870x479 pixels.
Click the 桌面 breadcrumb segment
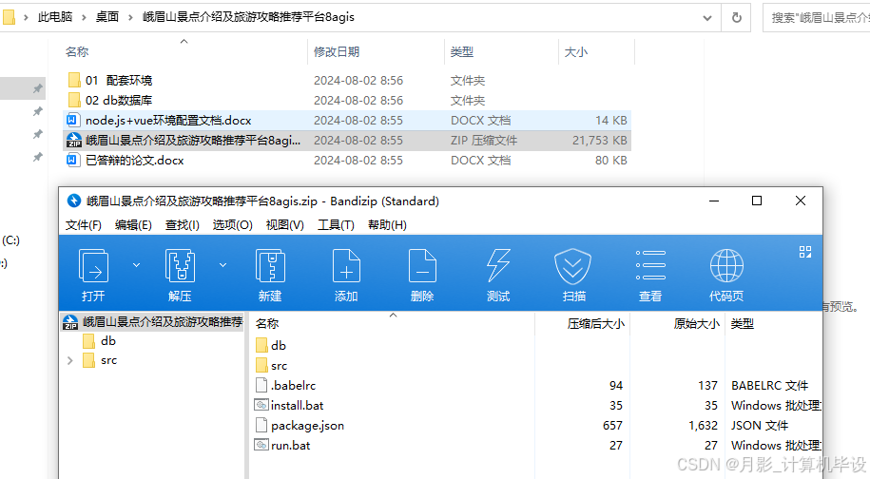pos(107,17)
